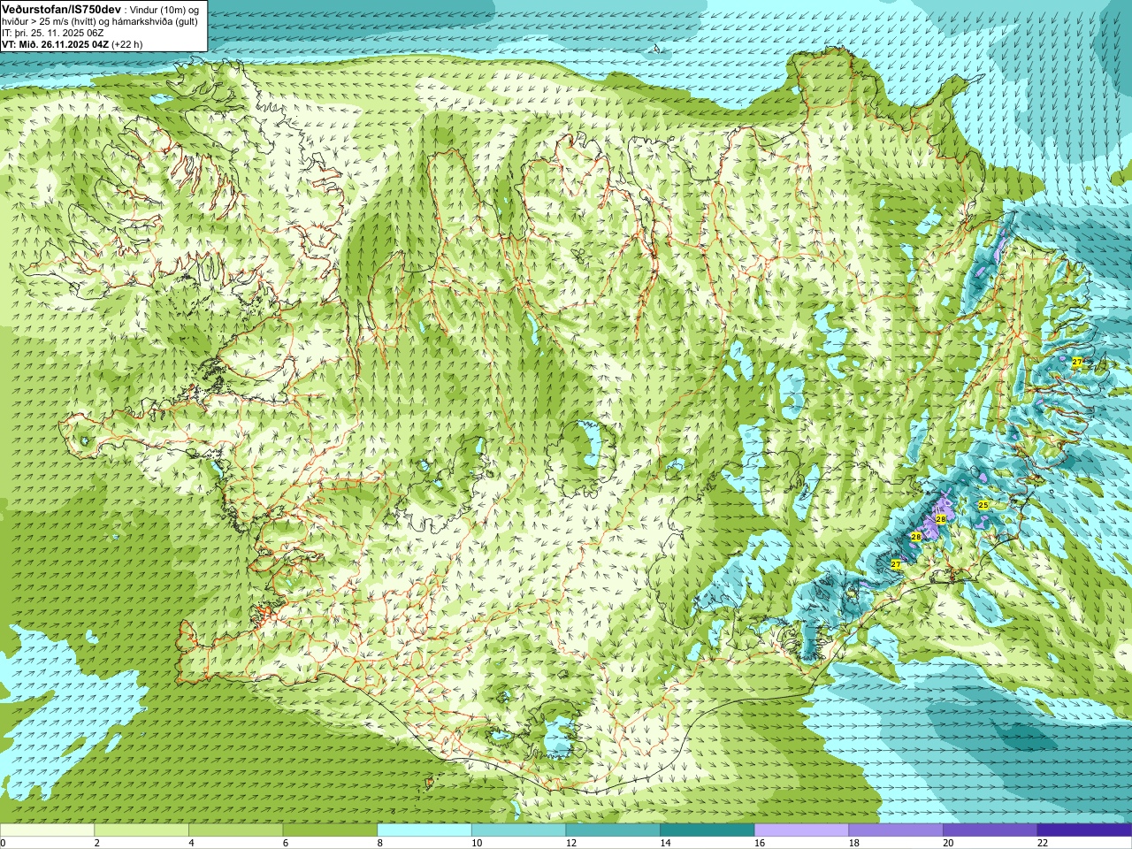Select the 6–8 m/s darker green legend swatch

click(330, 830)
